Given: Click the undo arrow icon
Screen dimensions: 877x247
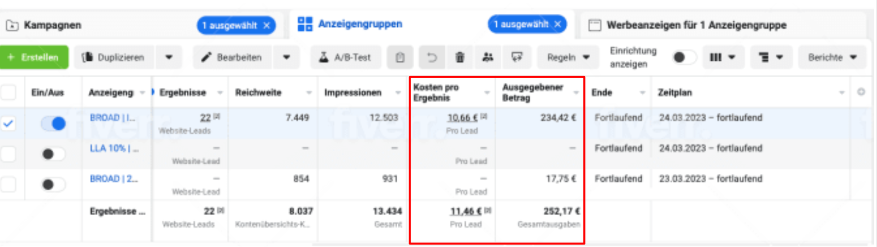Looking at the screenshot, I should pyautogui.click(x=432, y=58).
